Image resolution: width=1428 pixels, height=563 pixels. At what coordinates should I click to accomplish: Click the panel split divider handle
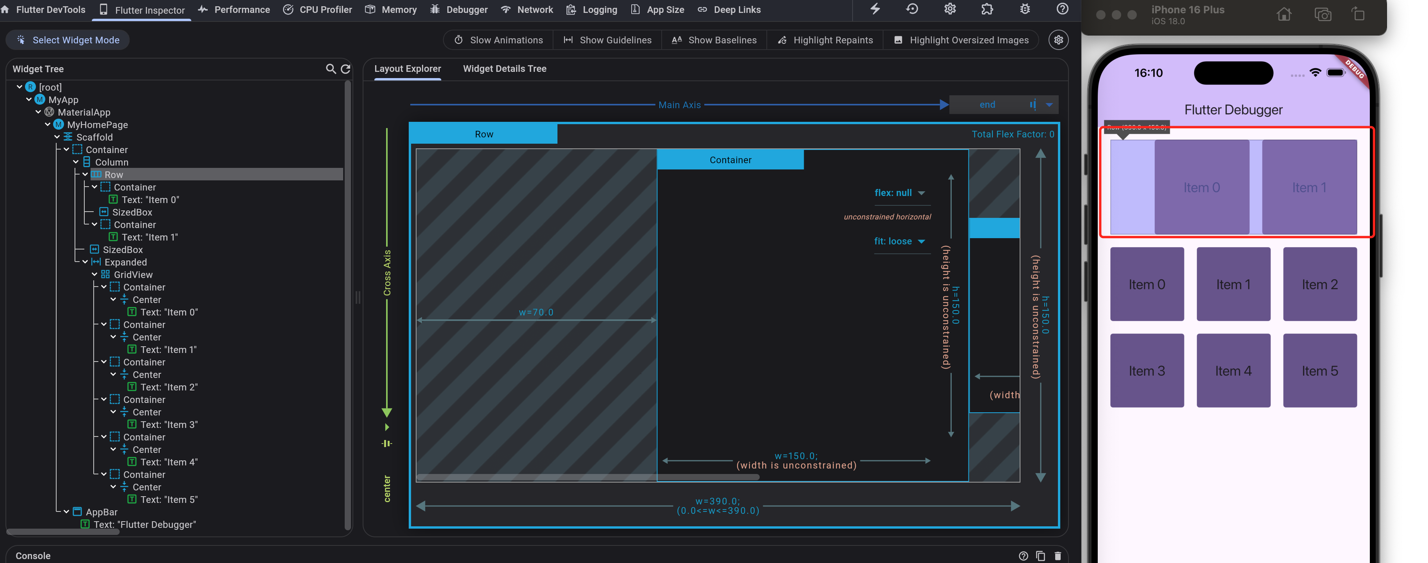pos(358,298)
